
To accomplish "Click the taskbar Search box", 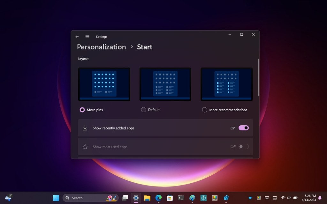I will pyautogui.click(x=86, y=198).
